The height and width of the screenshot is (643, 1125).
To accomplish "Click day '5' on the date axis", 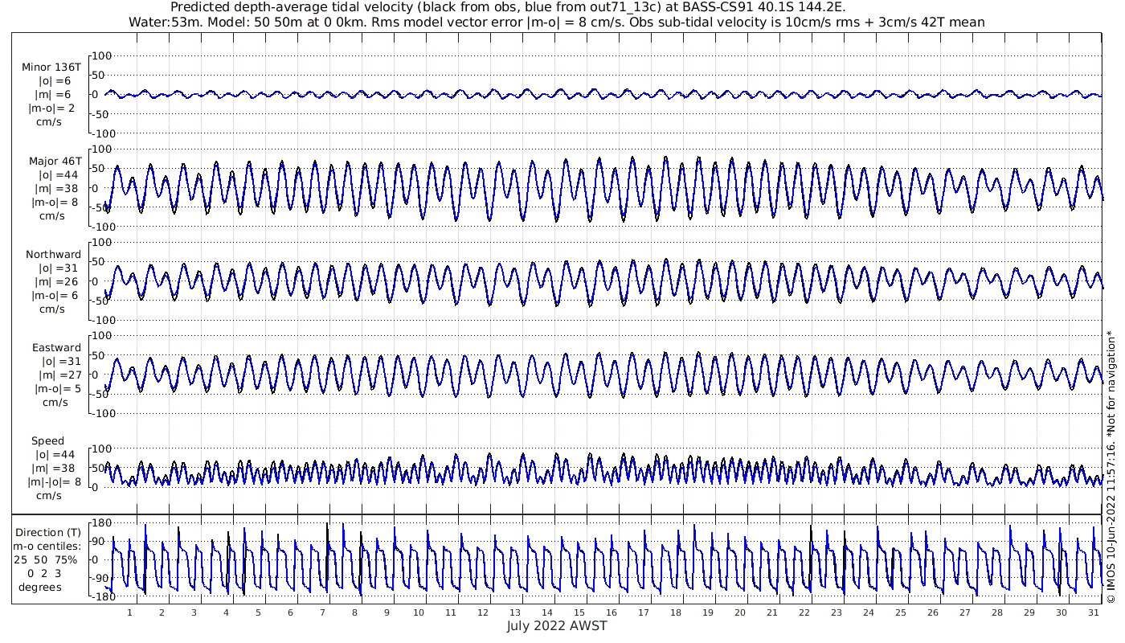I will tap(258, 612).
